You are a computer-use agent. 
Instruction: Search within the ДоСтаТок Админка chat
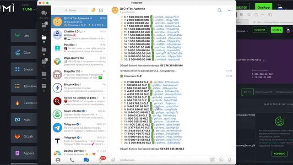click(220, 10)
